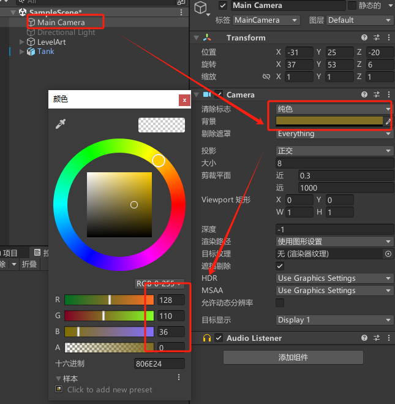Click the 添加组件 add component button
Screen dimensions: 395x404
[x=293, y=357]
